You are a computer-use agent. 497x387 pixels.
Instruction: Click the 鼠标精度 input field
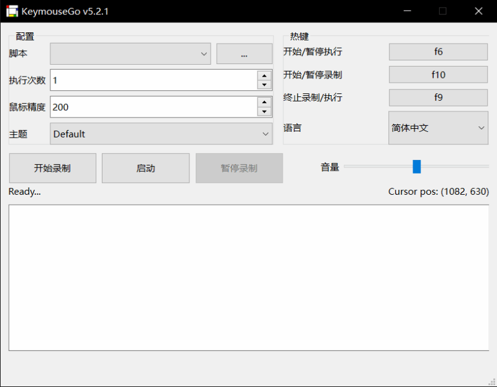coord(152,107)
